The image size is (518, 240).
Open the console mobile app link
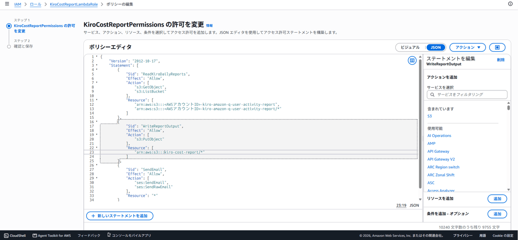point(129,236)
